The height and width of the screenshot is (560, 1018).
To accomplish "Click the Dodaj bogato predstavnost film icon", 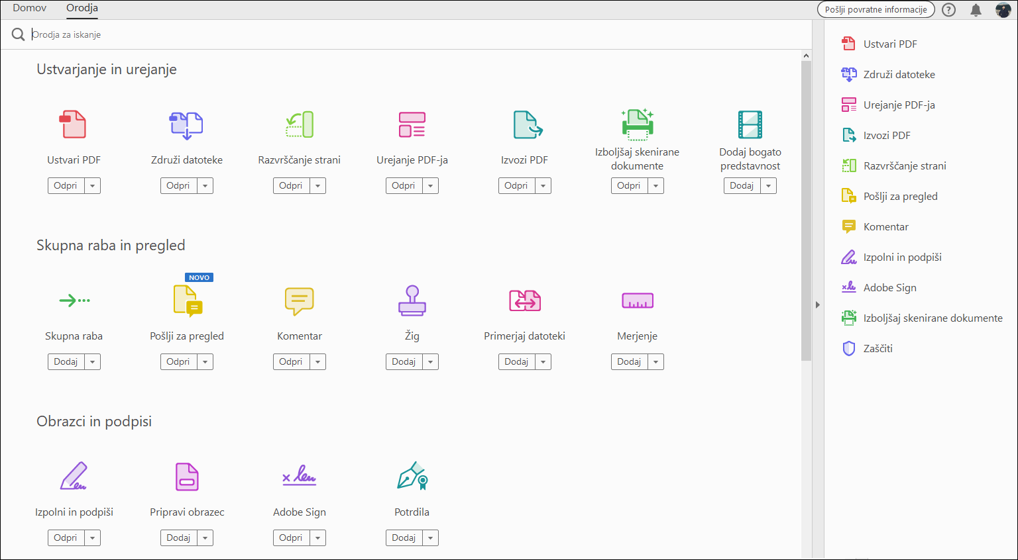I will [750, 124].
